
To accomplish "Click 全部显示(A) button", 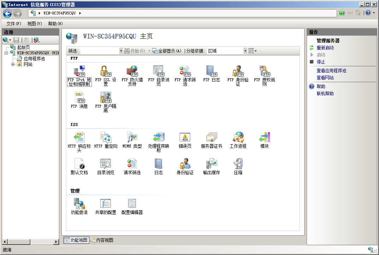I will 167,51.
